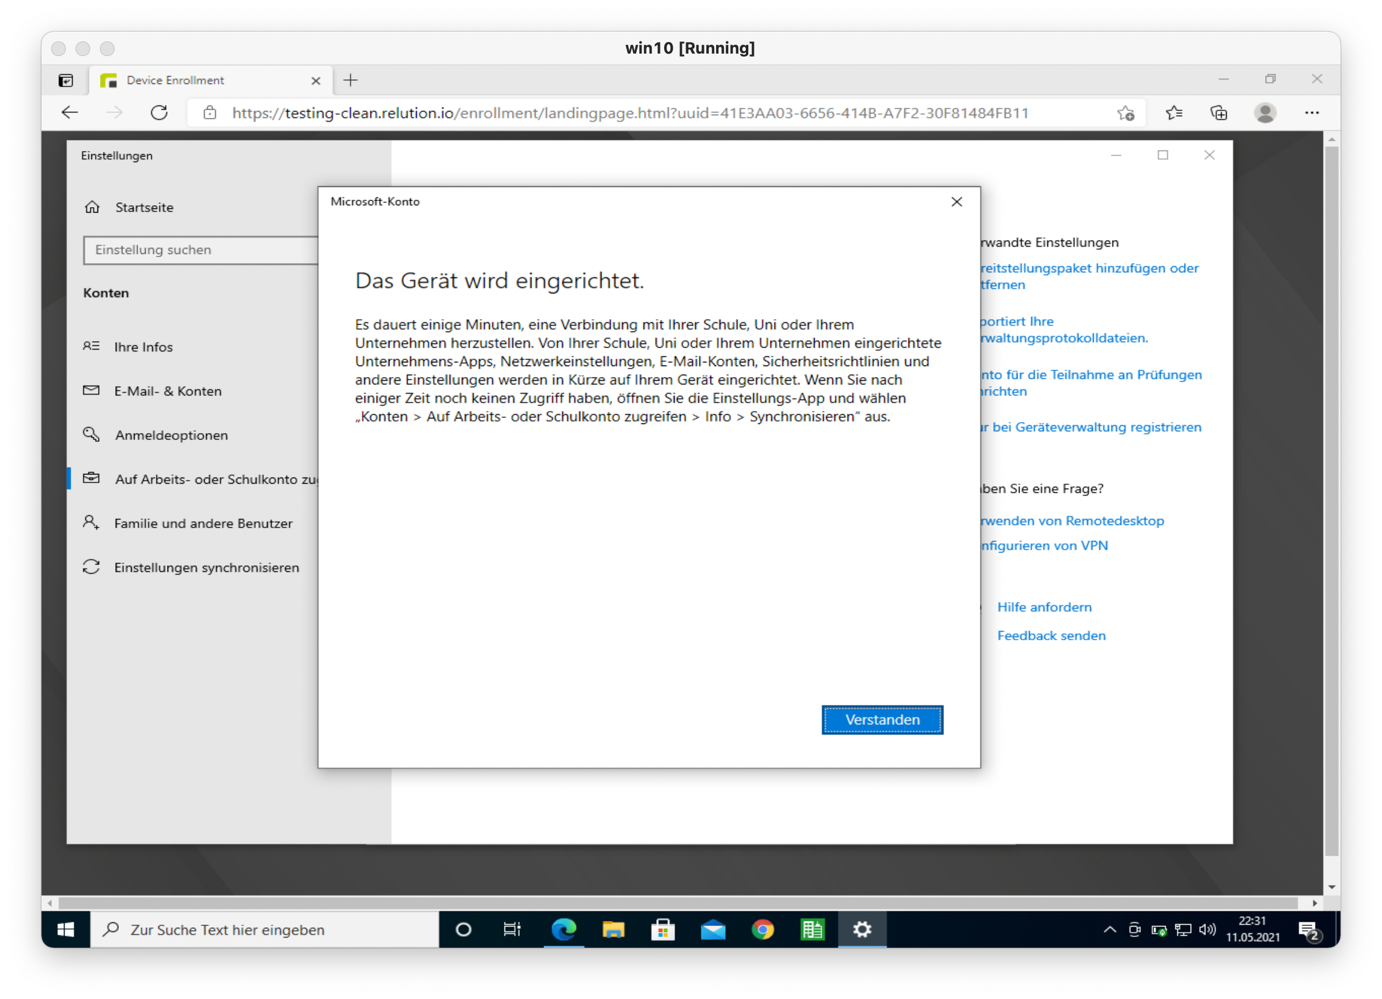Open Mail app from taskbar
This screenshot has width=1382, height=999.
[x=712, y=930]
